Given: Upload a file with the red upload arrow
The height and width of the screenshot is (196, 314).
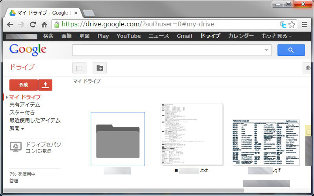Looking at the screenshot, I should pos(45,85).
